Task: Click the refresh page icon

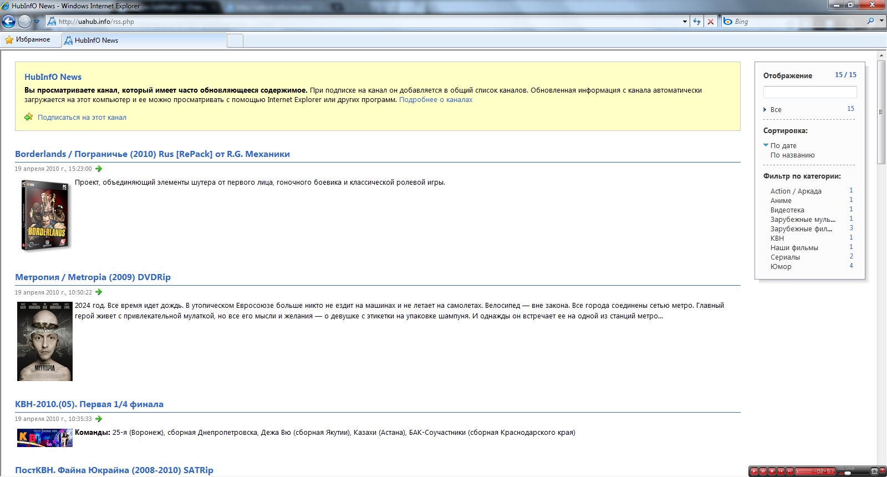Action: tap(697, 22)
